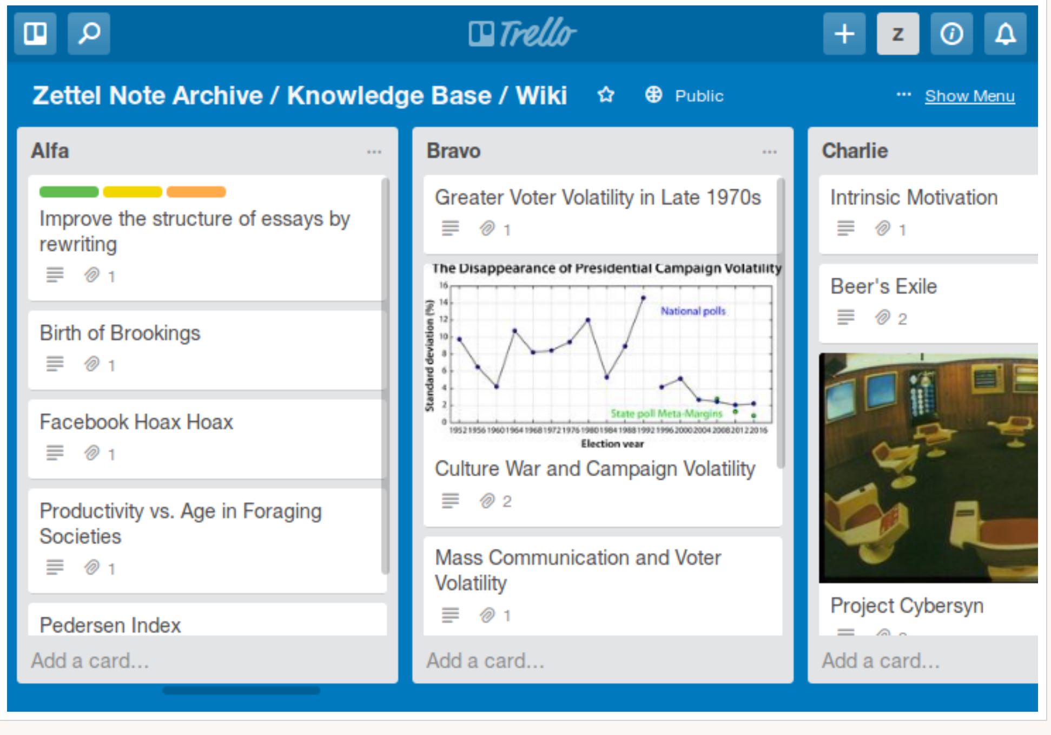
Task: Open the Z user avatar menu
Action: (898, 34)
